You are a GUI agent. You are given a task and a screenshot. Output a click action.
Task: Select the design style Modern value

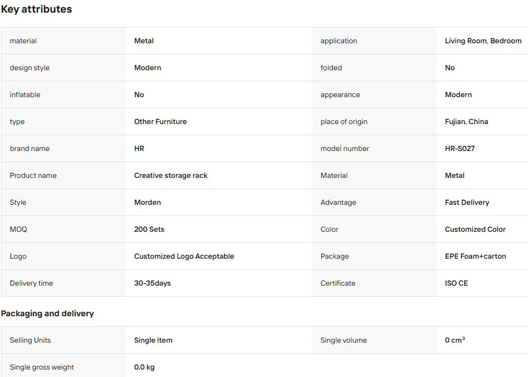pos(147,68)
